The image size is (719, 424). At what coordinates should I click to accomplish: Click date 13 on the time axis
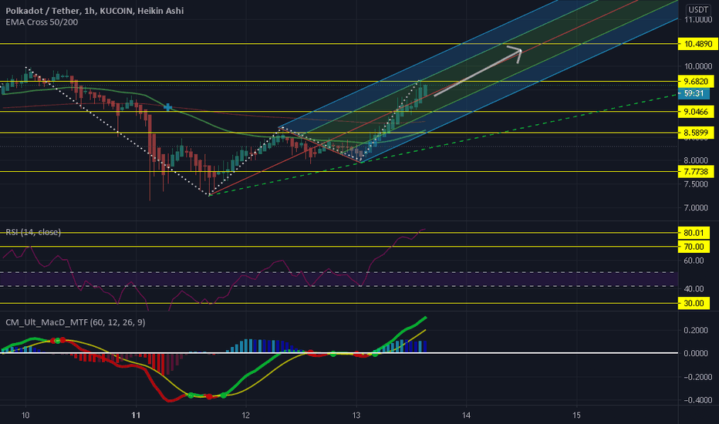[x=356, y=416]
